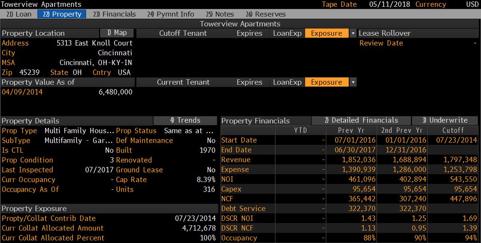Click the Propty/Collat Contrib Date 07/23/2014
The height and width of the screenshot is (243, 481).
pyautogui.click(x=196, y=219)
